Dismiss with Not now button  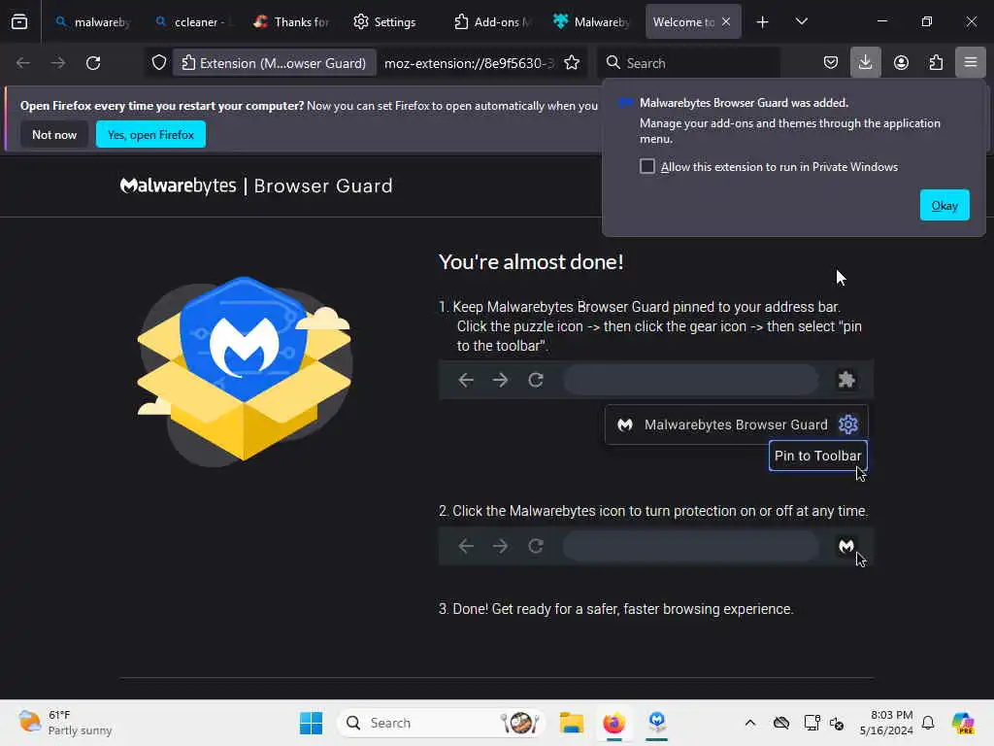click(x=54, y=134)
